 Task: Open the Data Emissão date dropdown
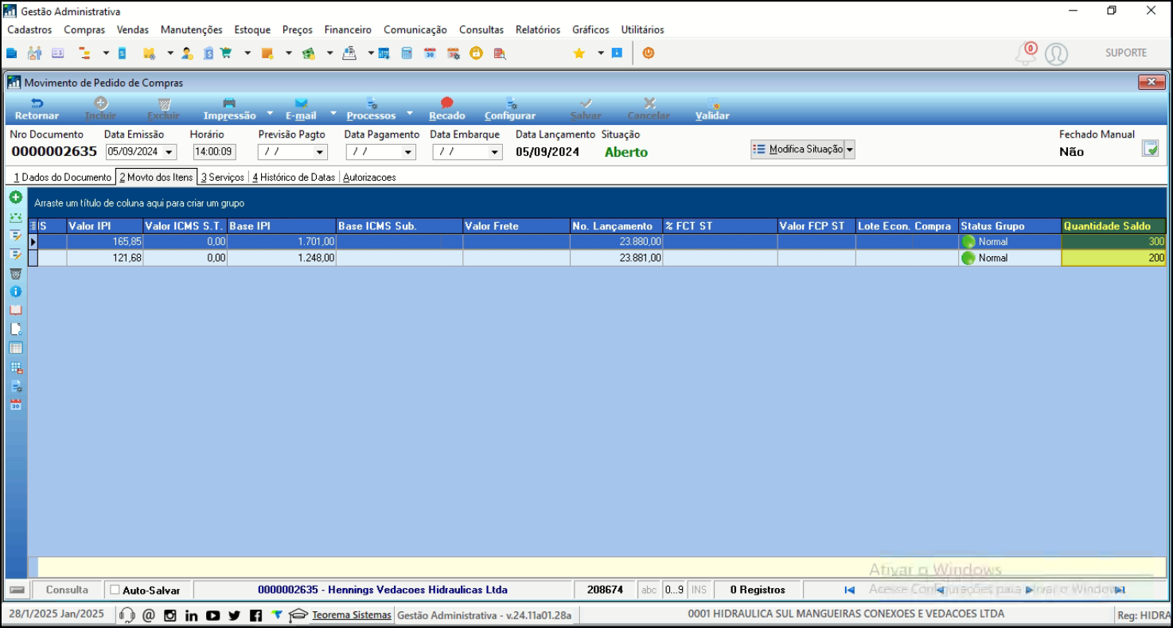(x=170, y=152)
